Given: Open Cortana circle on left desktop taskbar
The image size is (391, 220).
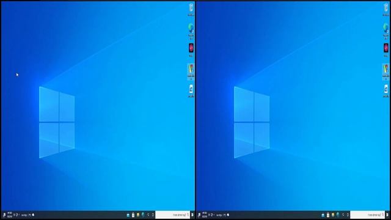Looking at the screenshot, I should click(x=153, y=215).
